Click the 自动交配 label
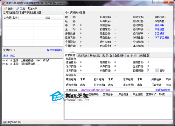 pos(139,17)
